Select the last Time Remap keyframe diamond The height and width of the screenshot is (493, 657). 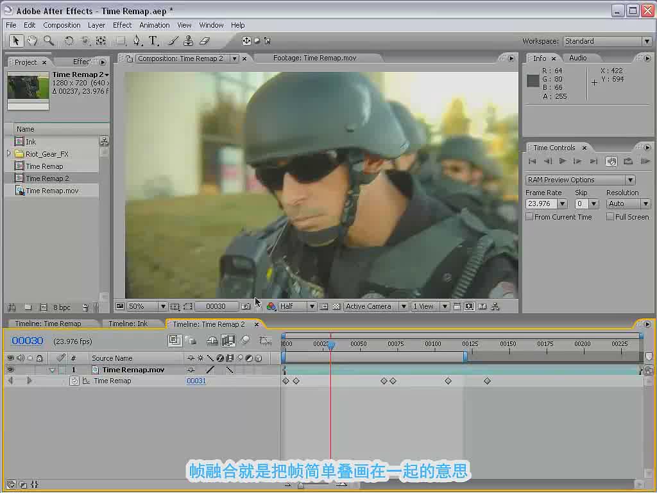tap(487, 381)
